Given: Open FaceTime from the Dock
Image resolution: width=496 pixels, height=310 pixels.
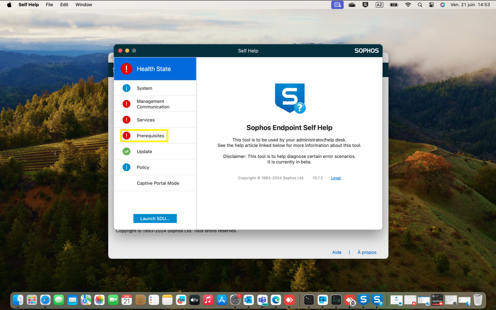Looking at the screenshot, I should [x=113, y=300].
